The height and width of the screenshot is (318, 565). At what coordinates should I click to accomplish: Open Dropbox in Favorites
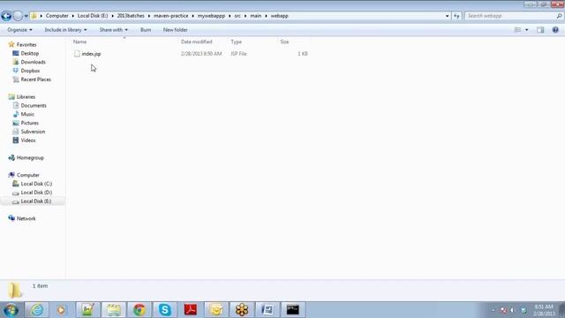tap(30, 71)
